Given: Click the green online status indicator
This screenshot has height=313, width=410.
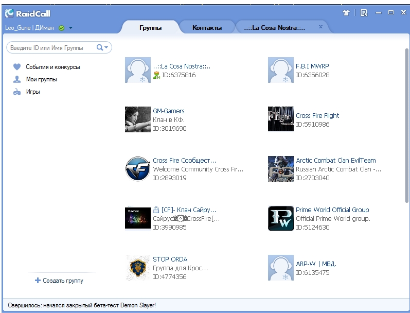Looking at the screenshot, I should 62,28.
